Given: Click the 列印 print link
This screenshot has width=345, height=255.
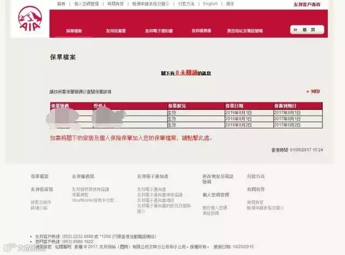Looking at the screenshot, I should 313,91.
